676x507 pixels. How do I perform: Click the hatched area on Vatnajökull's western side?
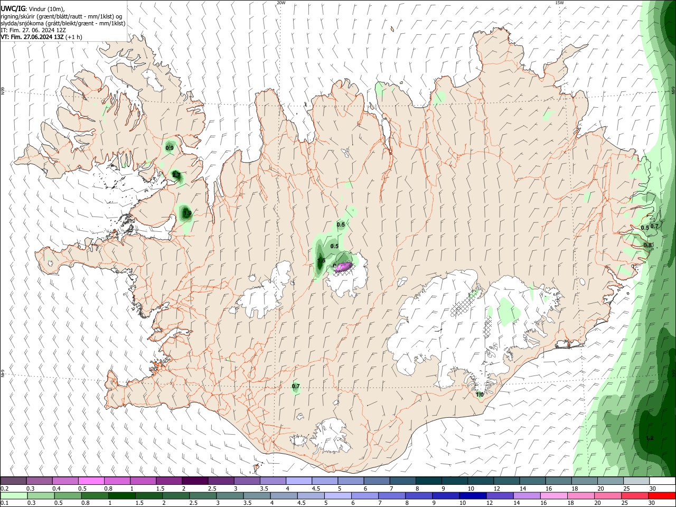(463, 305)
